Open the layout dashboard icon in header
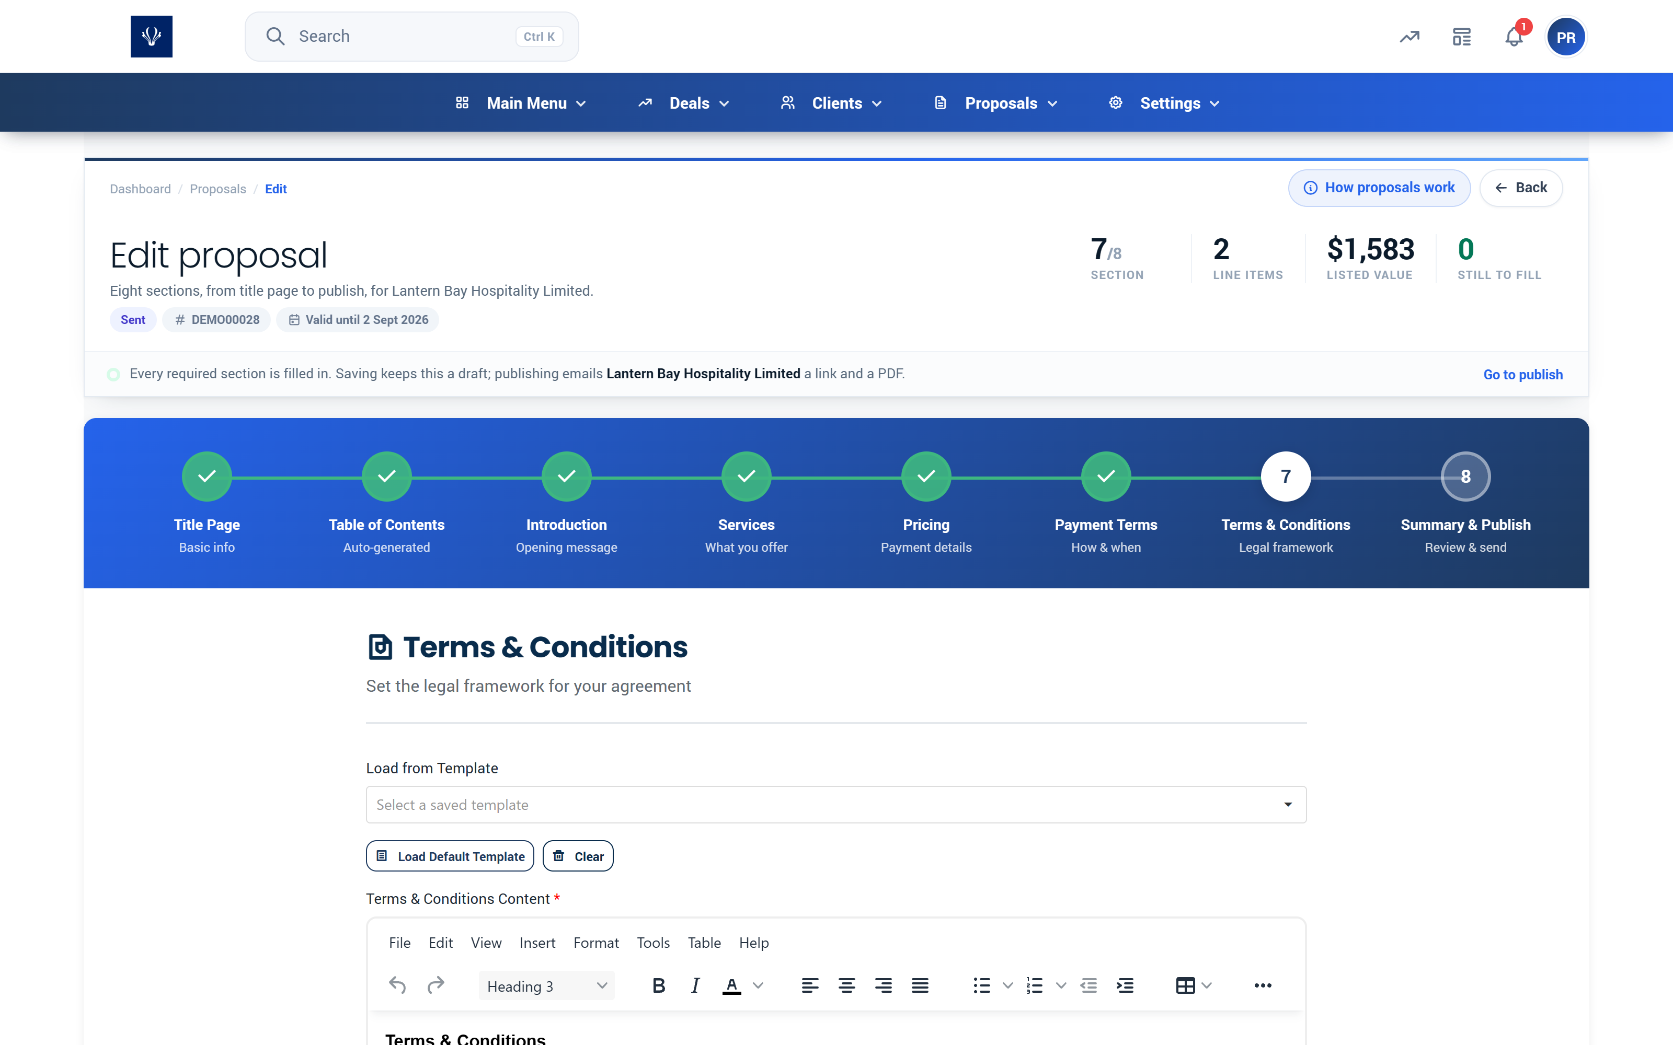 [1461, 37]
